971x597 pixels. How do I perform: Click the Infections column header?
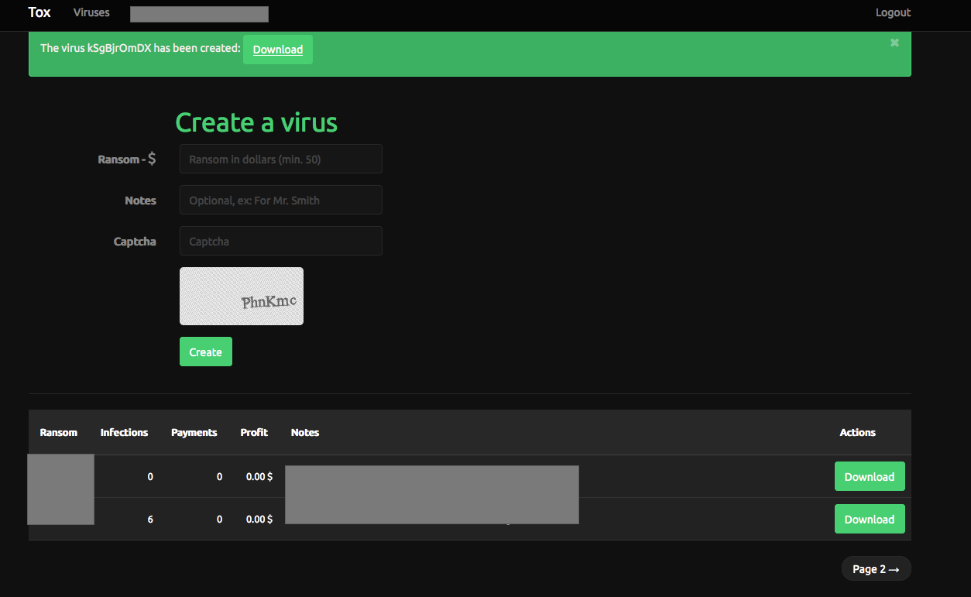tap(124, 432)
